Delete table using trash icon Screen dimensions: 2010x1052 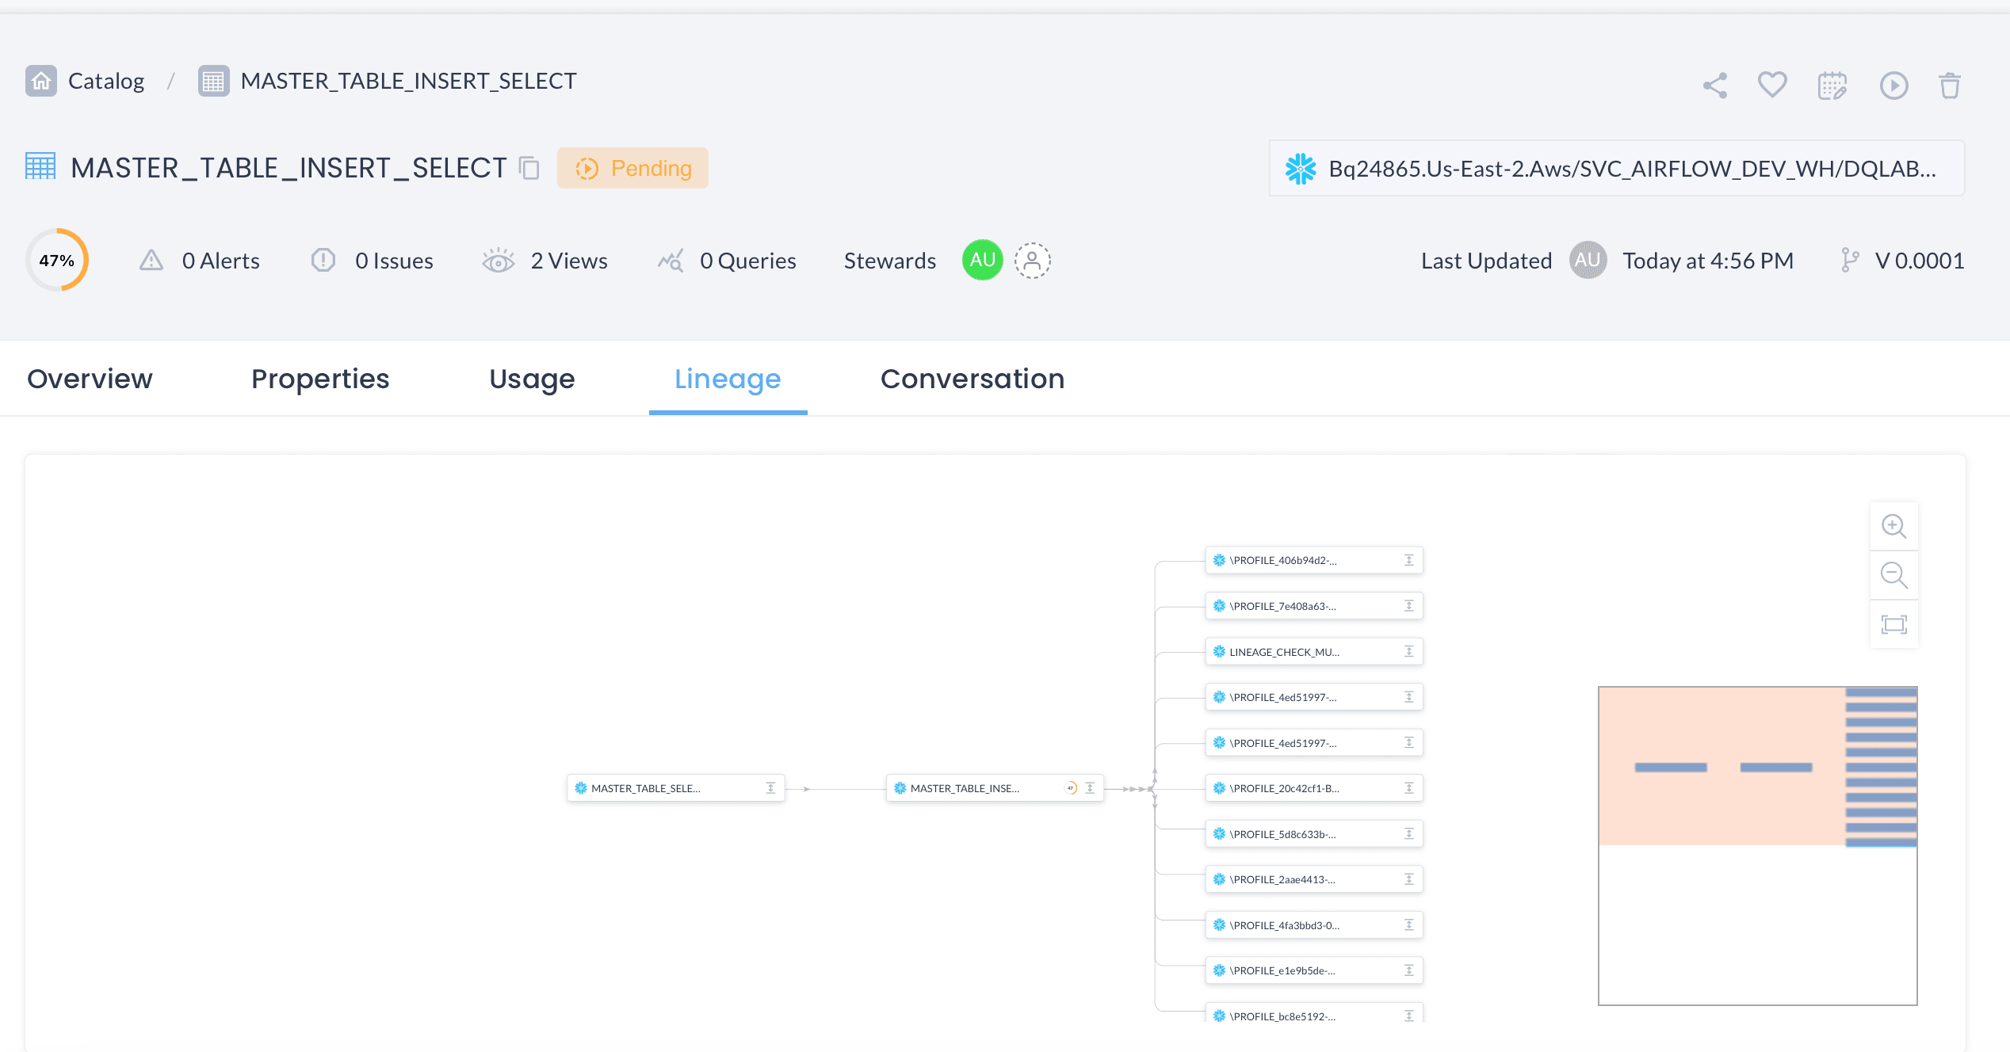tap(1950, 85)
